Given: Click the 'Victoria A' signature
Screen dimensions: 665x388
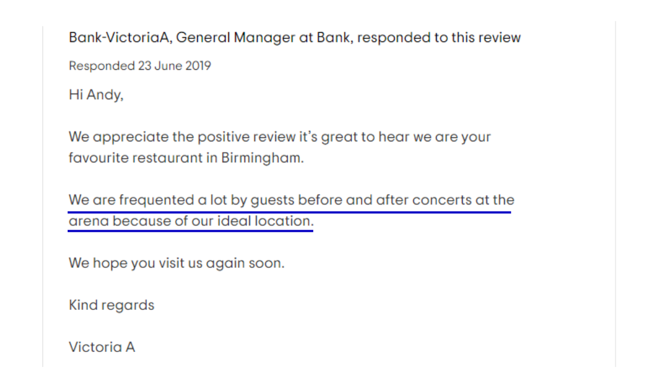Looking at the screenshot, I should [102, 347].
